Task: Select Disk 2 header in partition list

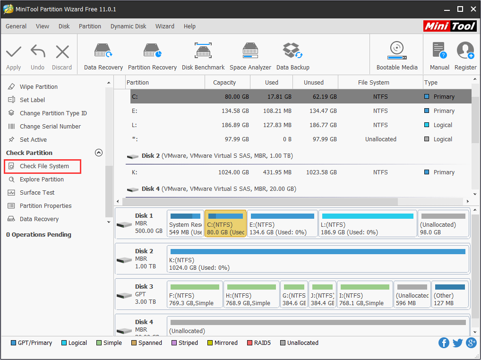Action: pyautogui.click(x=210, y=156)
